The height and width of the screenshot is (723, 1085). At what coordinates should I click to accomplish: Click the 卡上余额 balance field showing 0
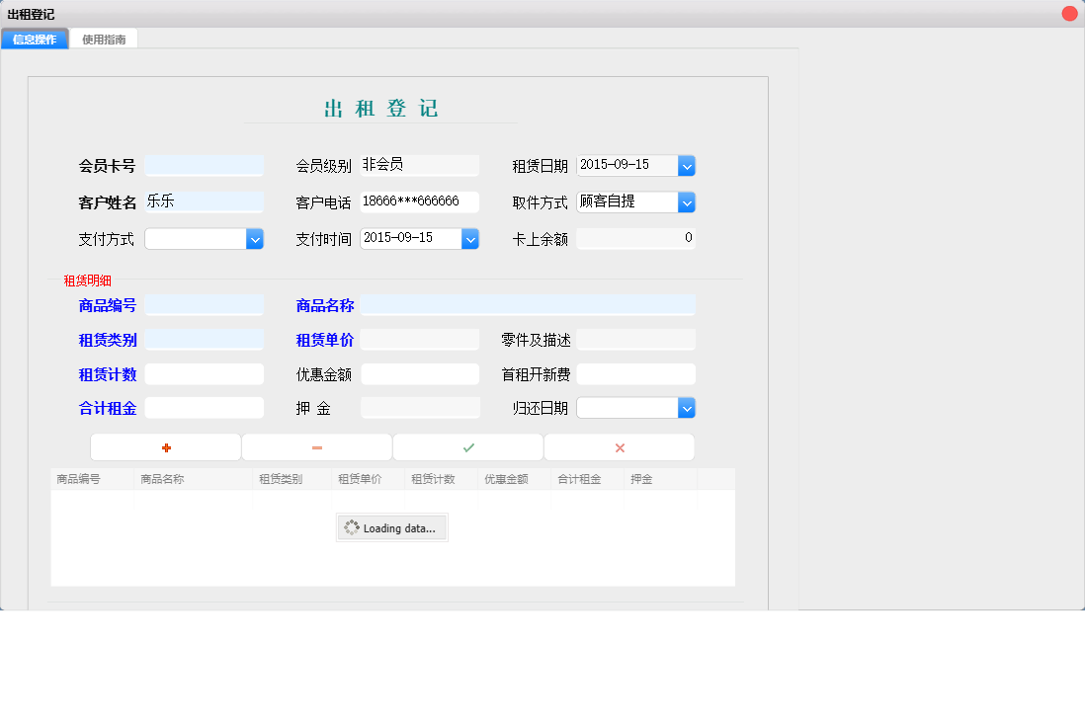(635, 238)
